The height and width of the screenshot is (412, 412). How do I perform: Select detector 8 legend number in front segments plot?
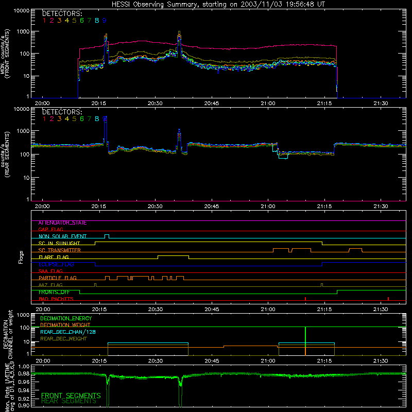97,21
